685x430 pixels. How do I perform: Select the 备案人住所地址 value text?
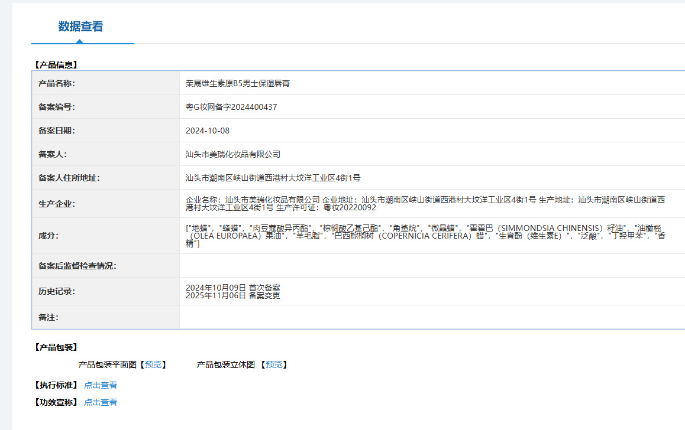click(273, 178)
